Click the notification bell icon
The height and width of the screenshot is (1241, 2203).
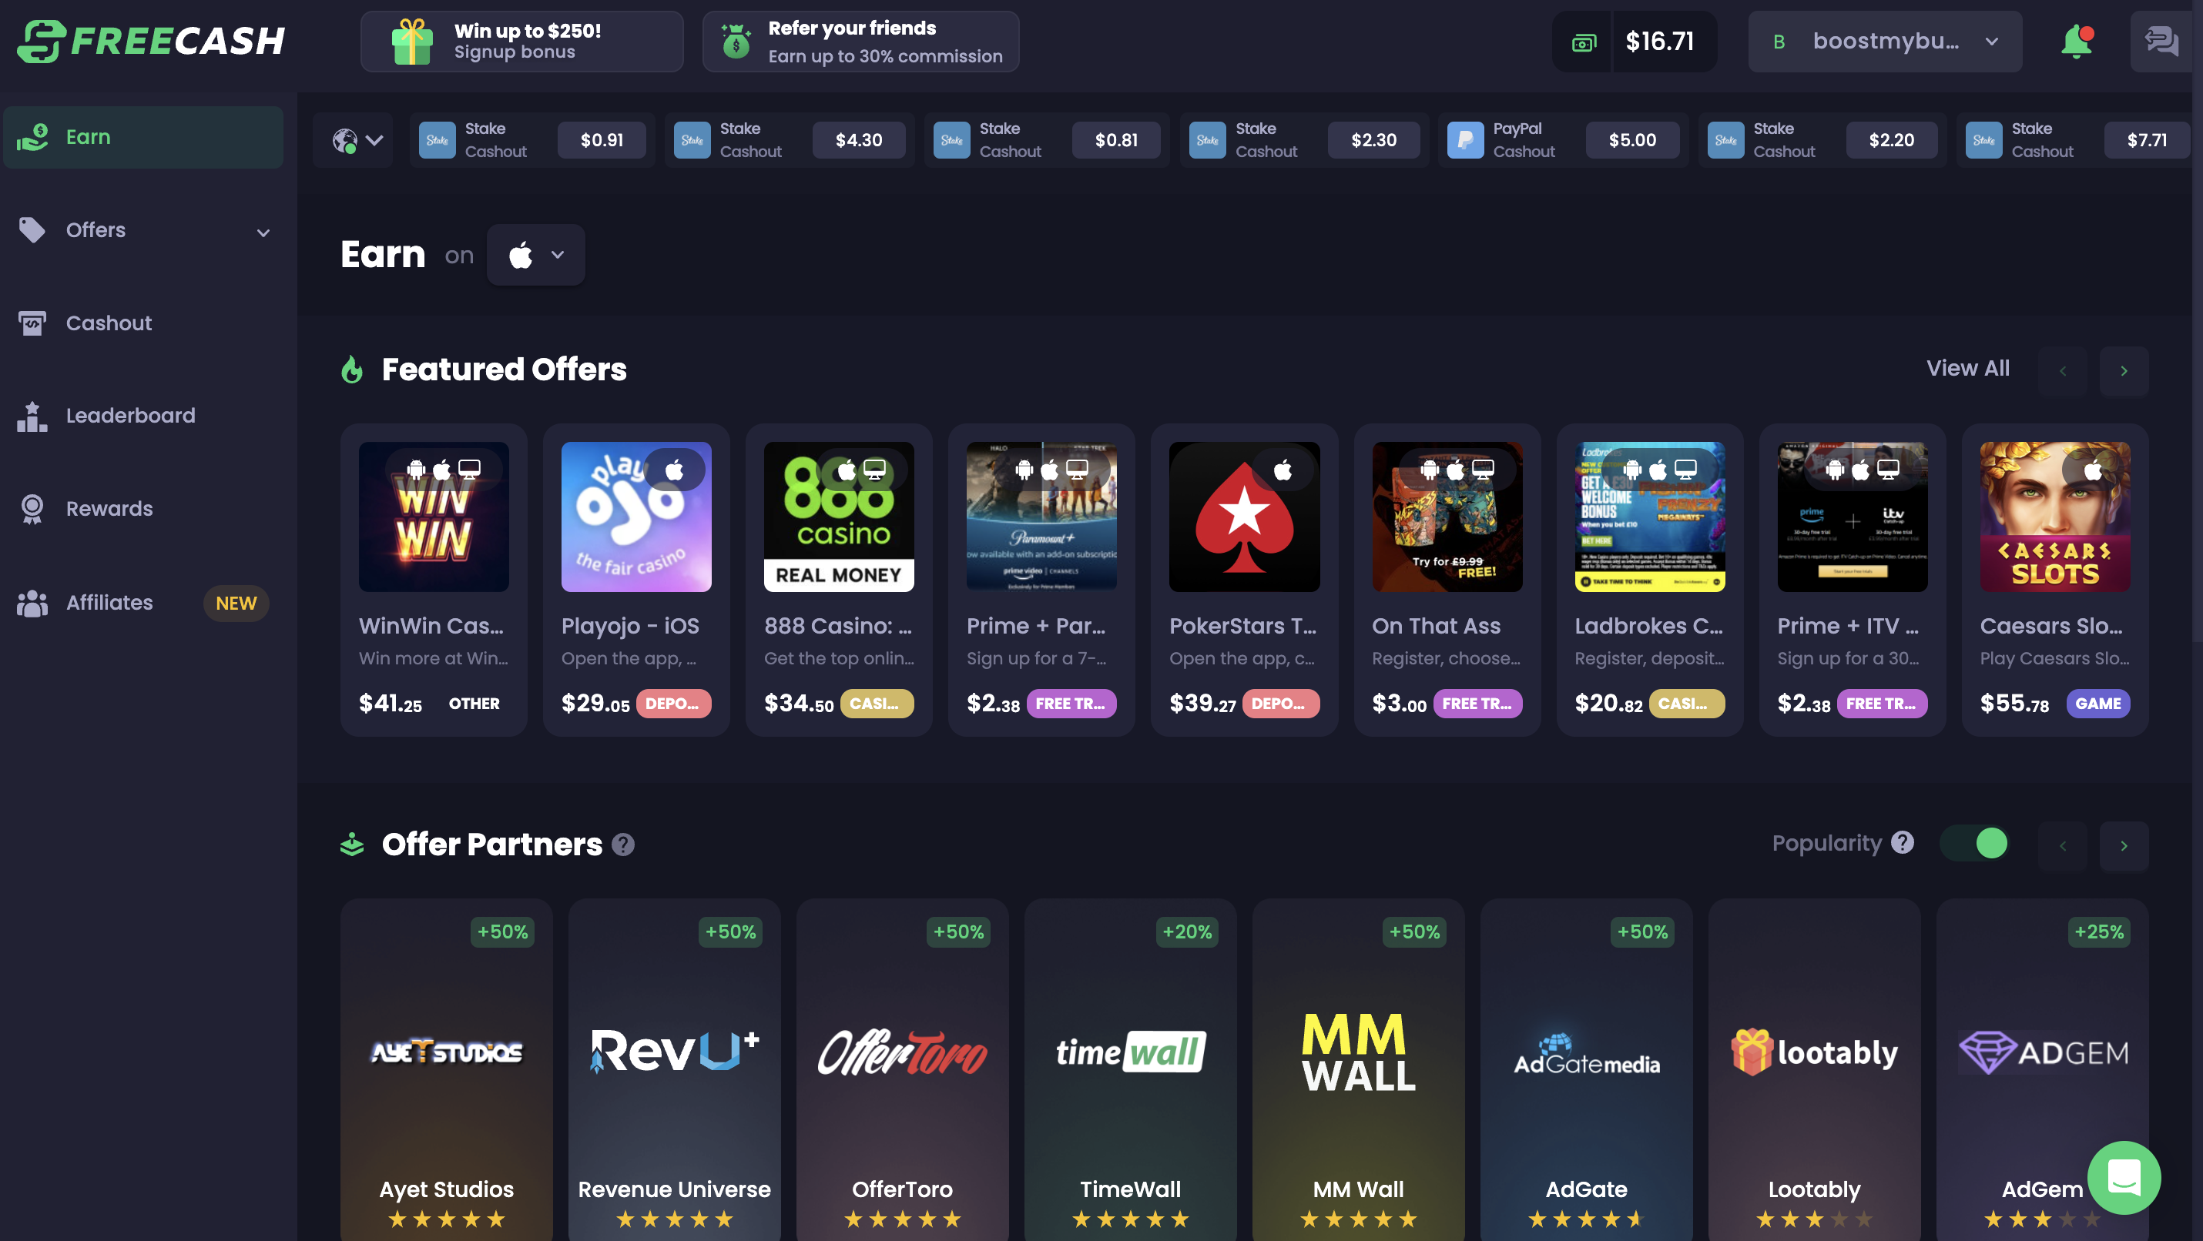click(x=2074, y=39)
